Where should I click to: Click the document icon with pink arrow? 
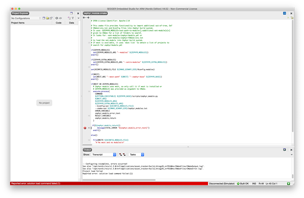point(69,18)
